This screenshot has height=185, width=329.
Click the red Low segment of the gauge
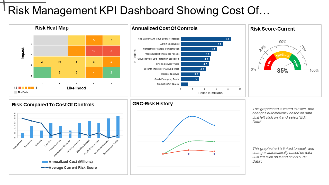point(269,62)
